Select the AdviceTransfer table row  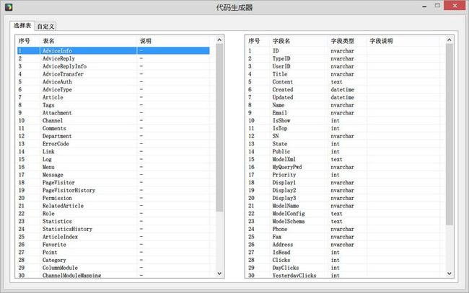point(113,74)
